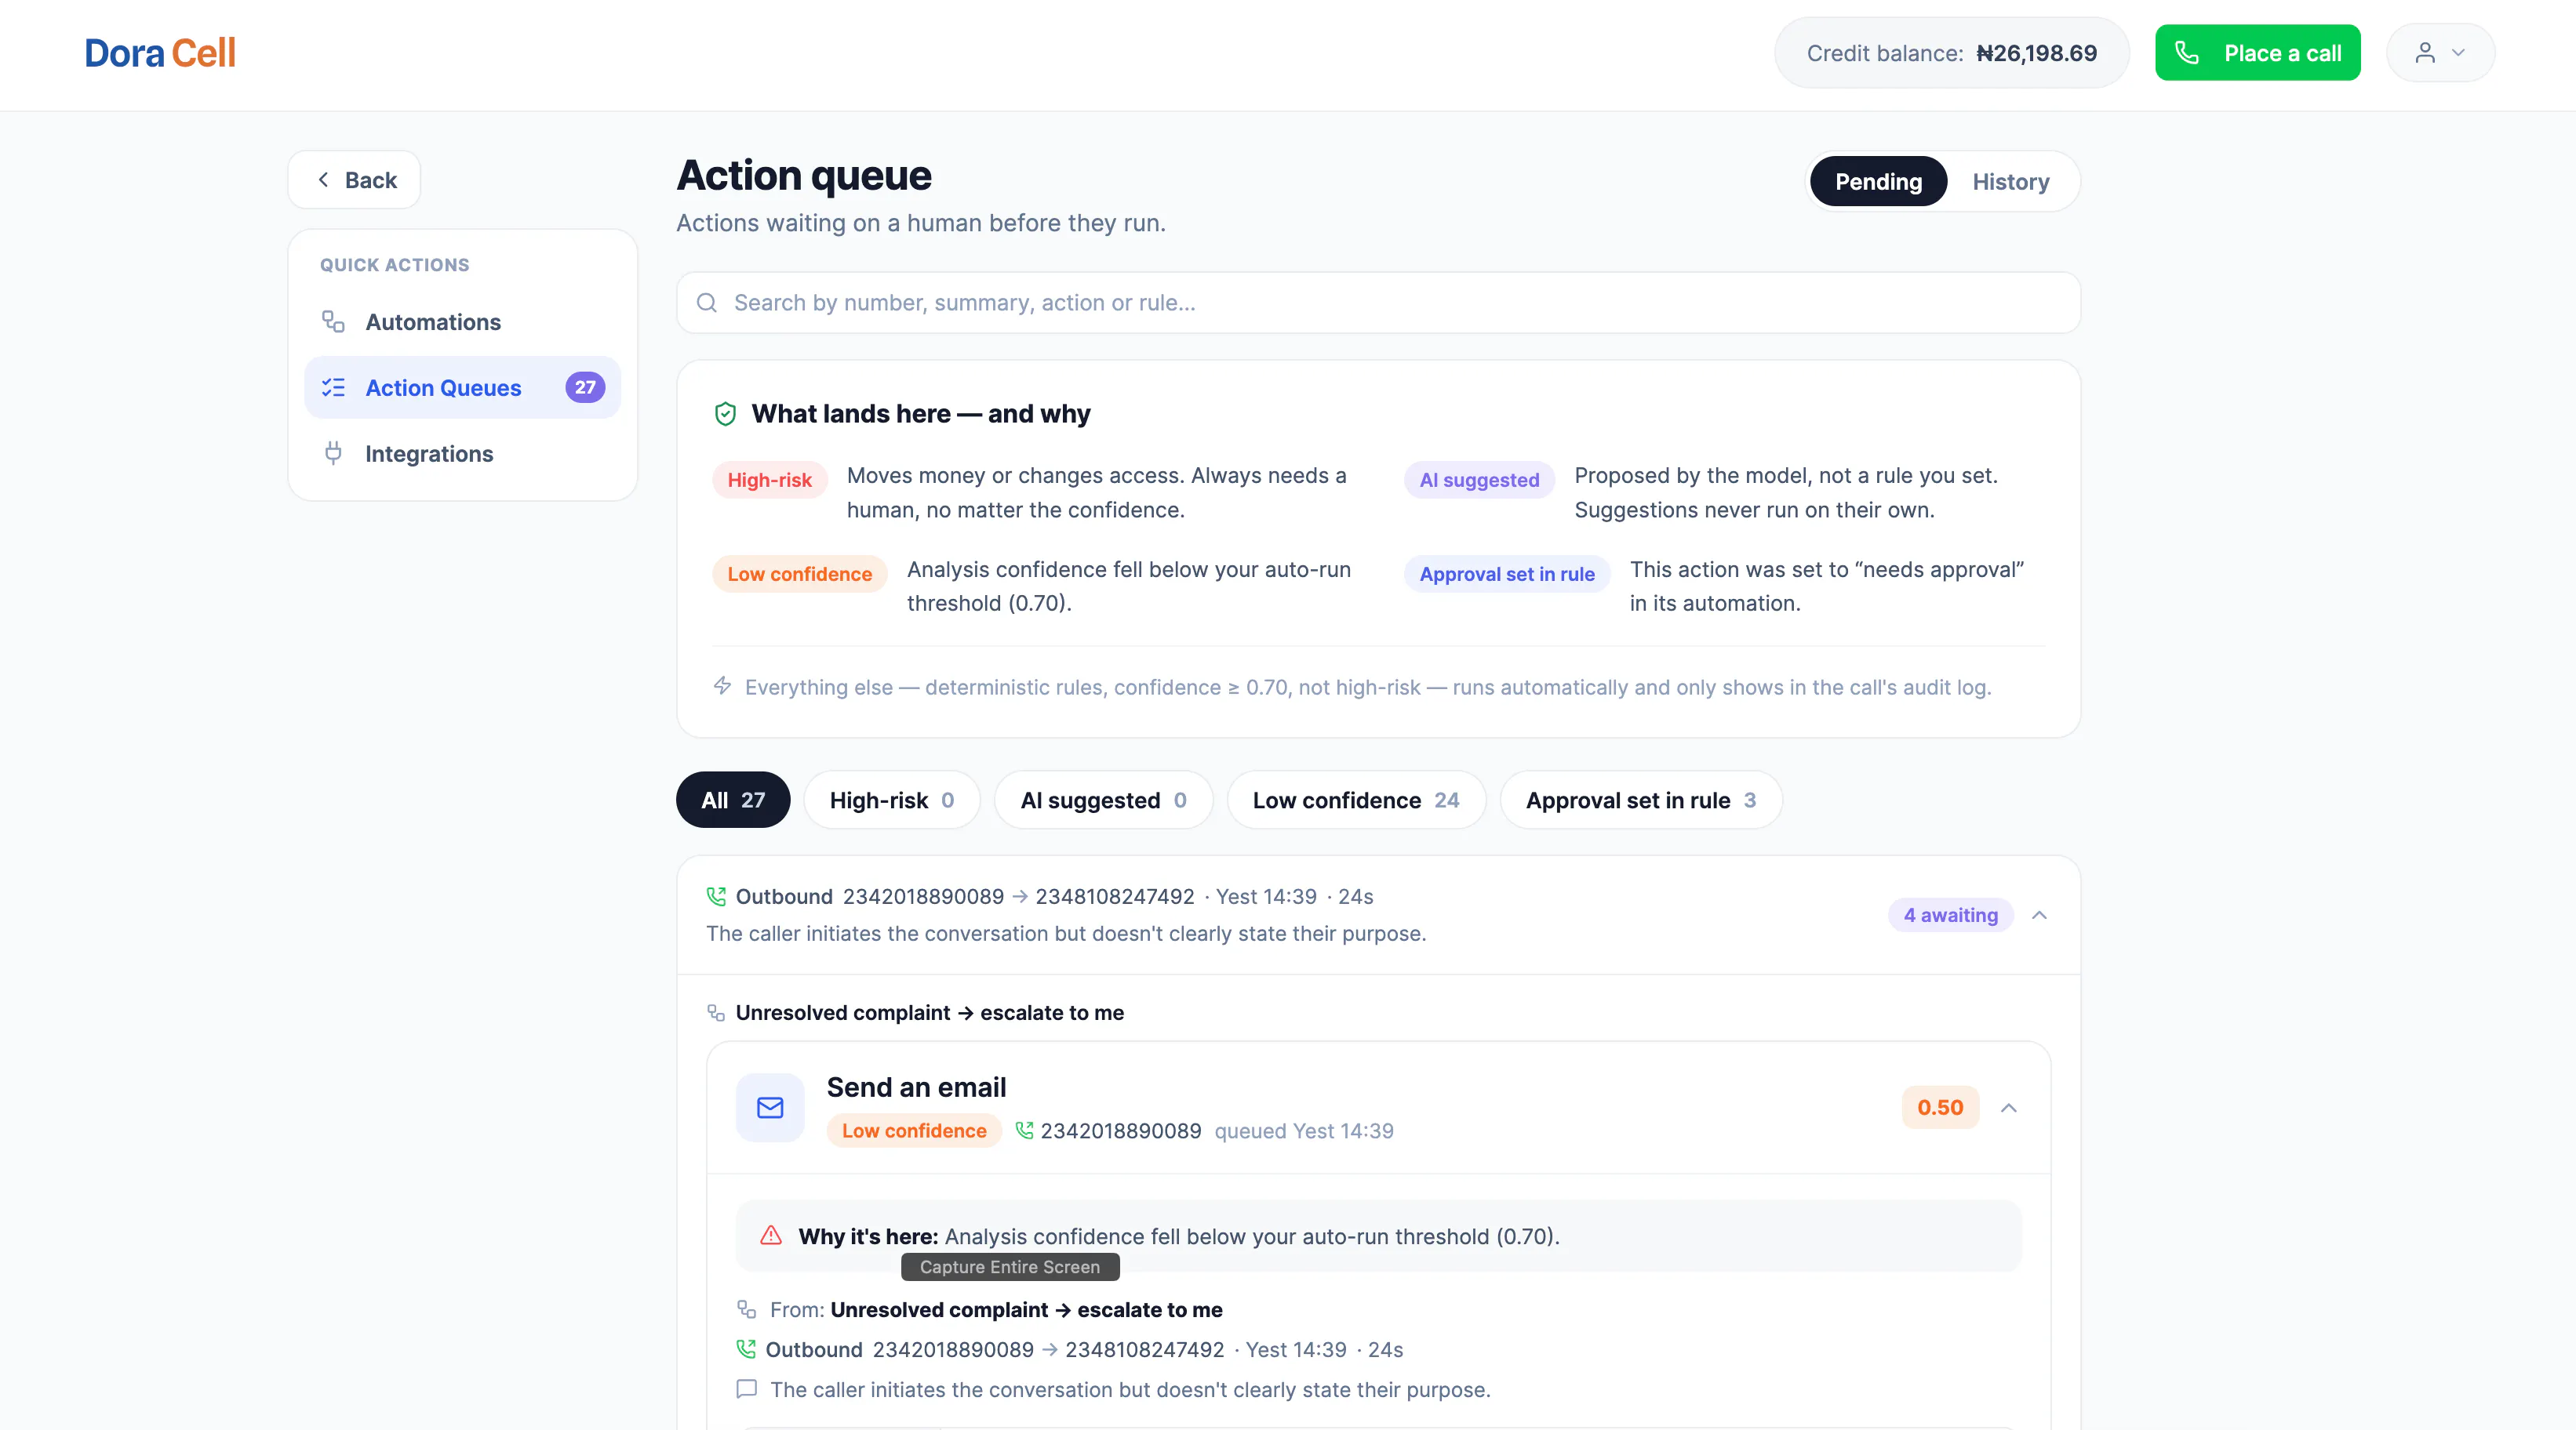Select the All 27 filter tab
Screen dimensions: 2576x1430
pos(733,800)
